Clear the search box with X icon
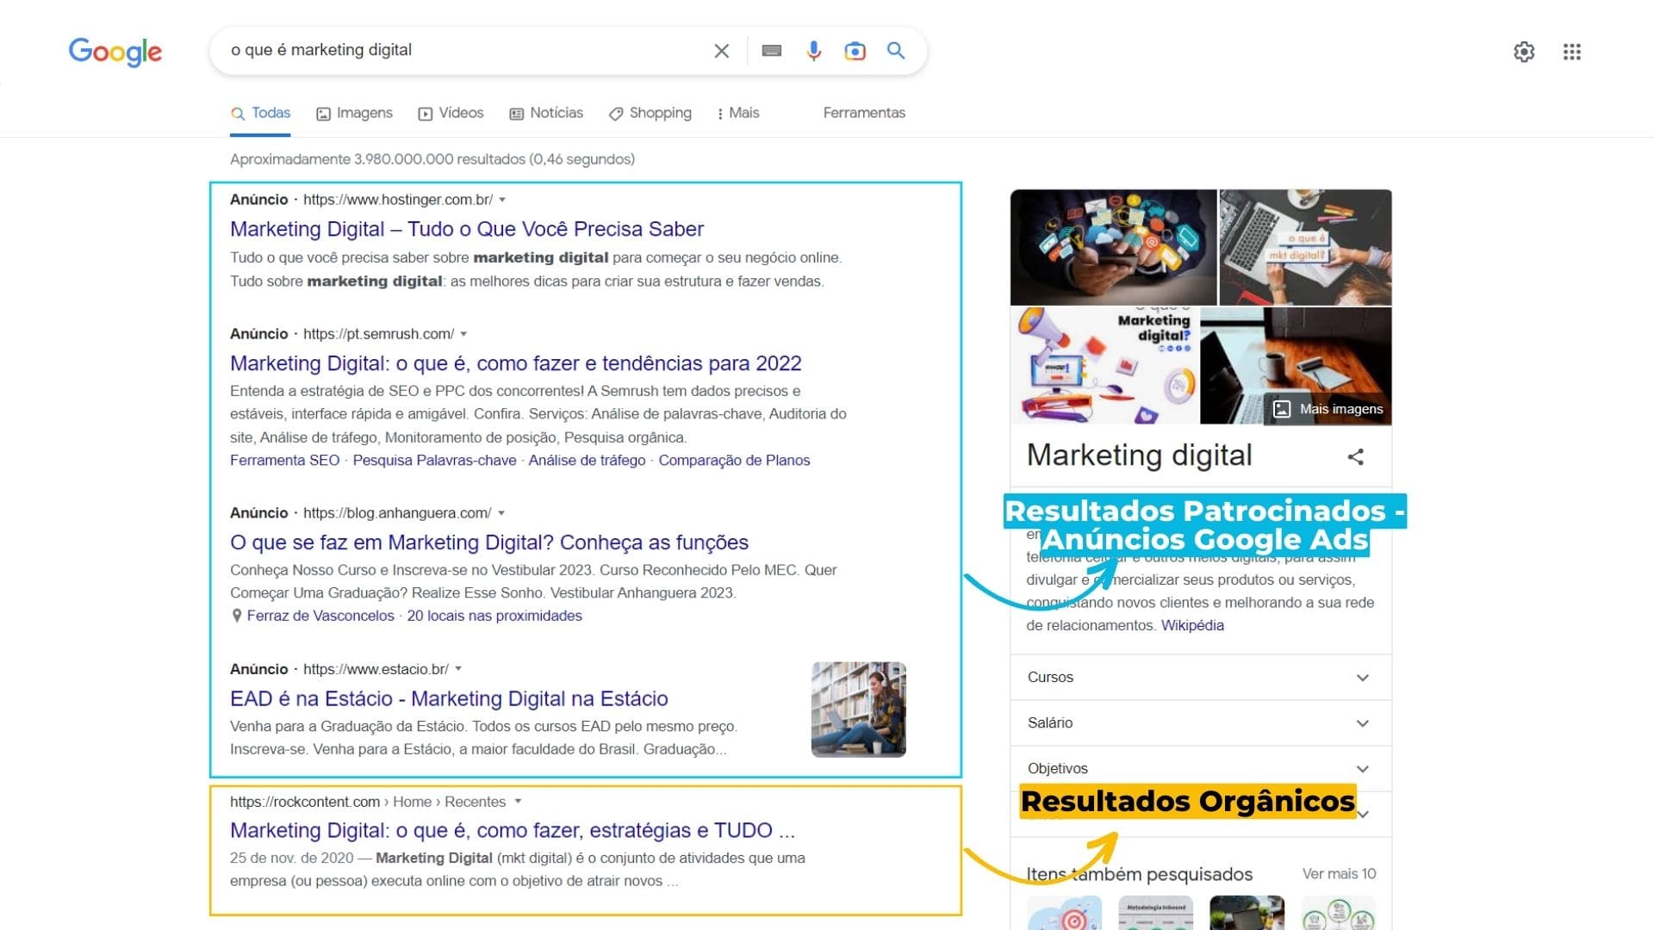1654x930 pixels. coord(722,51)
